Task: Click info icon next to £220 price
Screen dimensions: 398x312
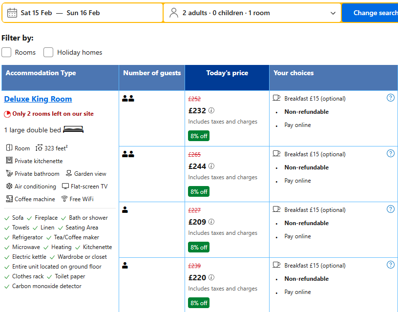Action: click(211, 277)
